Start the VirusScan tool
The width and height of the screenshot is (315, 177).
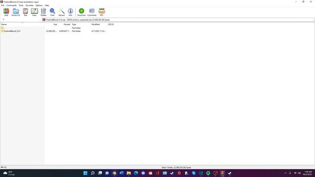(81, 12)
